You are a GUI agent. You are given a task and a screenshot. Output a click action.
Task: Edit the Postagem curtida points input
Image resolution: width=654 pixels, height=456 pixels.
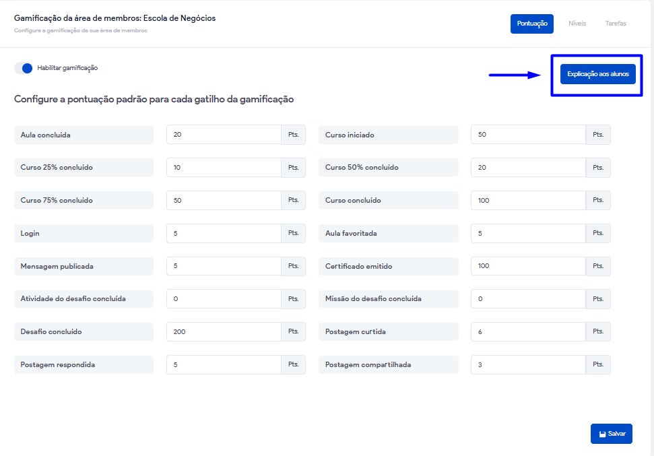click(x=528, y=332)
